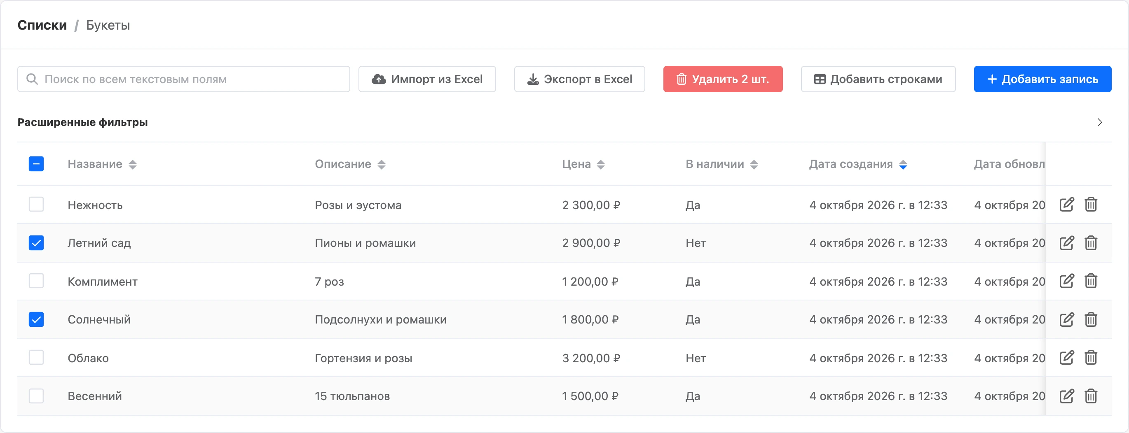Click the 1 200,00 ₽ price cell

tap(590, 282)
